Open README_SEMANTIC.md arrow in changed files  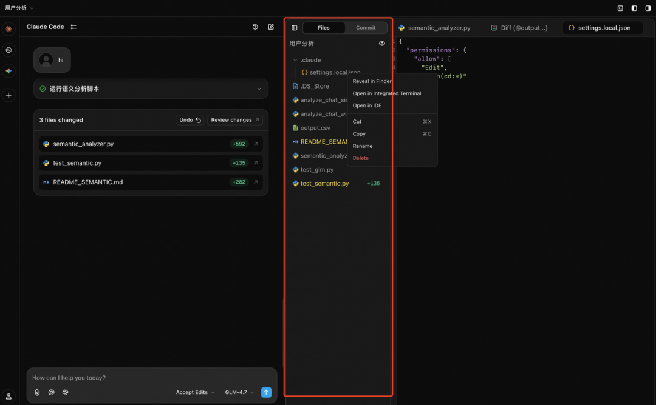(256, 182)
